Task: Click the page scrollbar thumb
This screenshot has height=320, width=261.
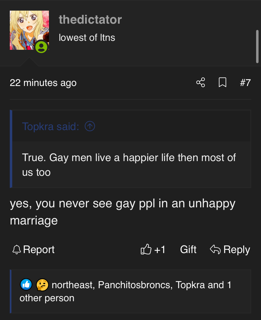Action: [x=257, y=46]
